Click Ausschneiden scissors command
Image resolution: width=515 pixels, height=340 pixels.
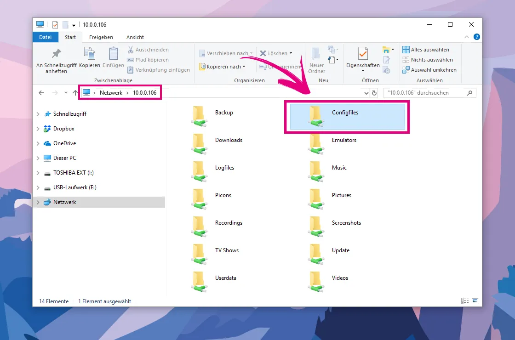pyautogui.click(x=148, y=50)
